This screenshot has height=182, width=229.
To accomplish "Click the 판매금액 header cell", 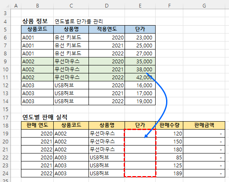I will tap(204, 125).
